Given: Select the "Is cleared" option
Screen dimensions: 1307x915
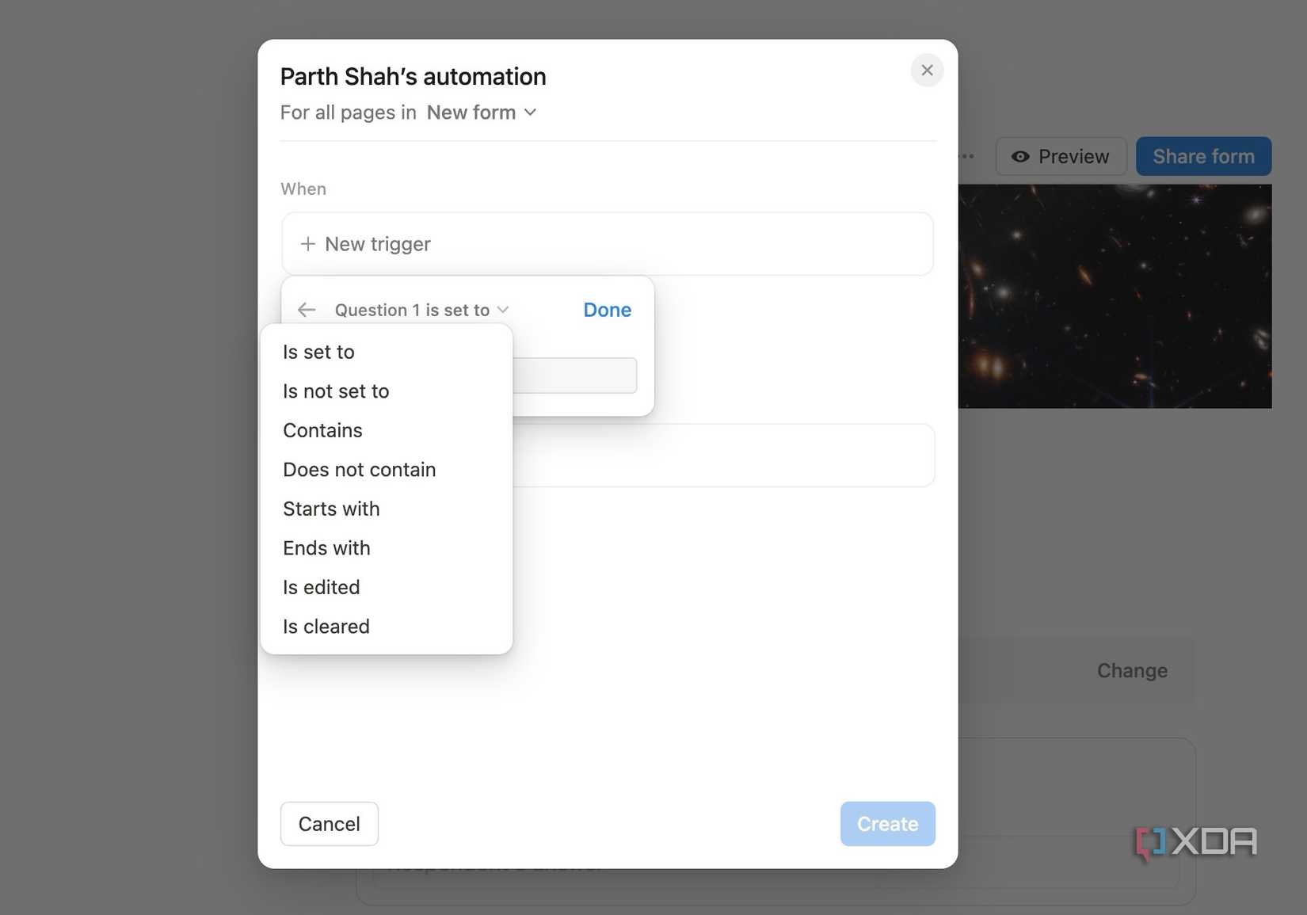Looking at the screenshot, I should point(326,627).
